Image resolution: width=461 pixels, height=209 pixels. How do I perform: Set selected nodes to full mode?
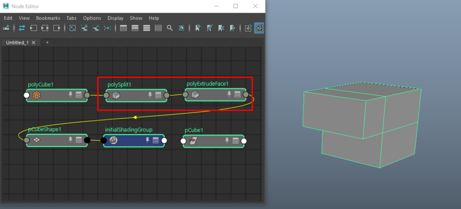146,28
